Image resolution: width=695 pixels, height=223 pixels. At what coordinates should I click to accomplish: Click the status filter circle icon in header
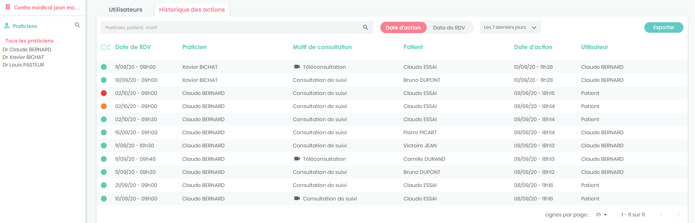coord(105,47)
